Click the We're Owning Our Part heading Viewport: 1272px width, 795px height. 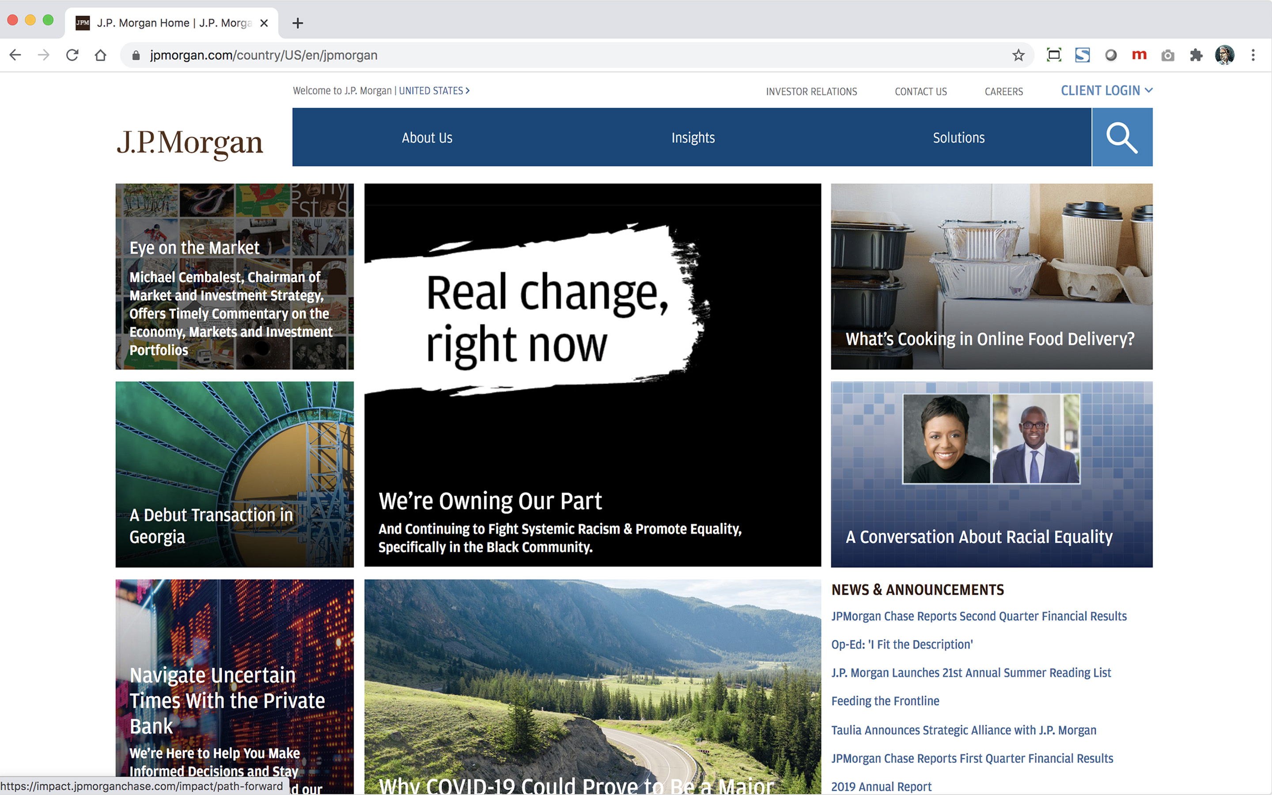point(490,501)
